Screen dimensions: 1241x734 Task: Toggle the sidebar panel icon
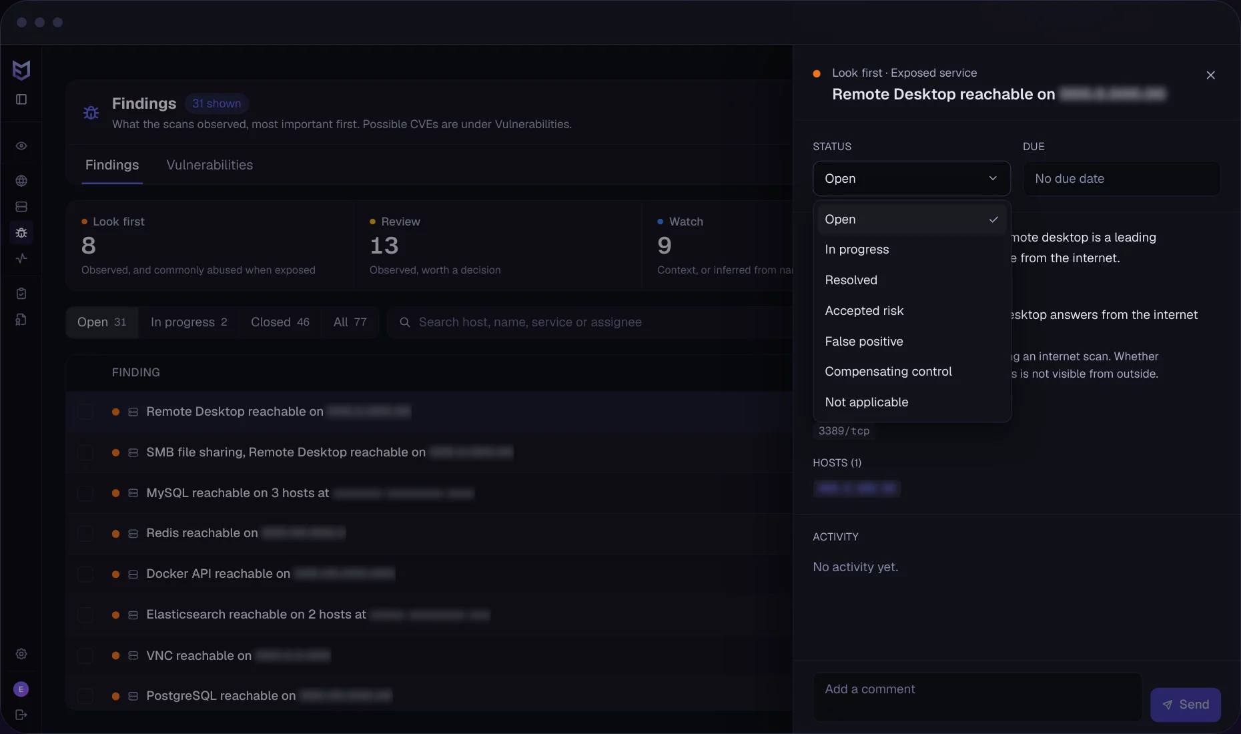pos(21,99)
